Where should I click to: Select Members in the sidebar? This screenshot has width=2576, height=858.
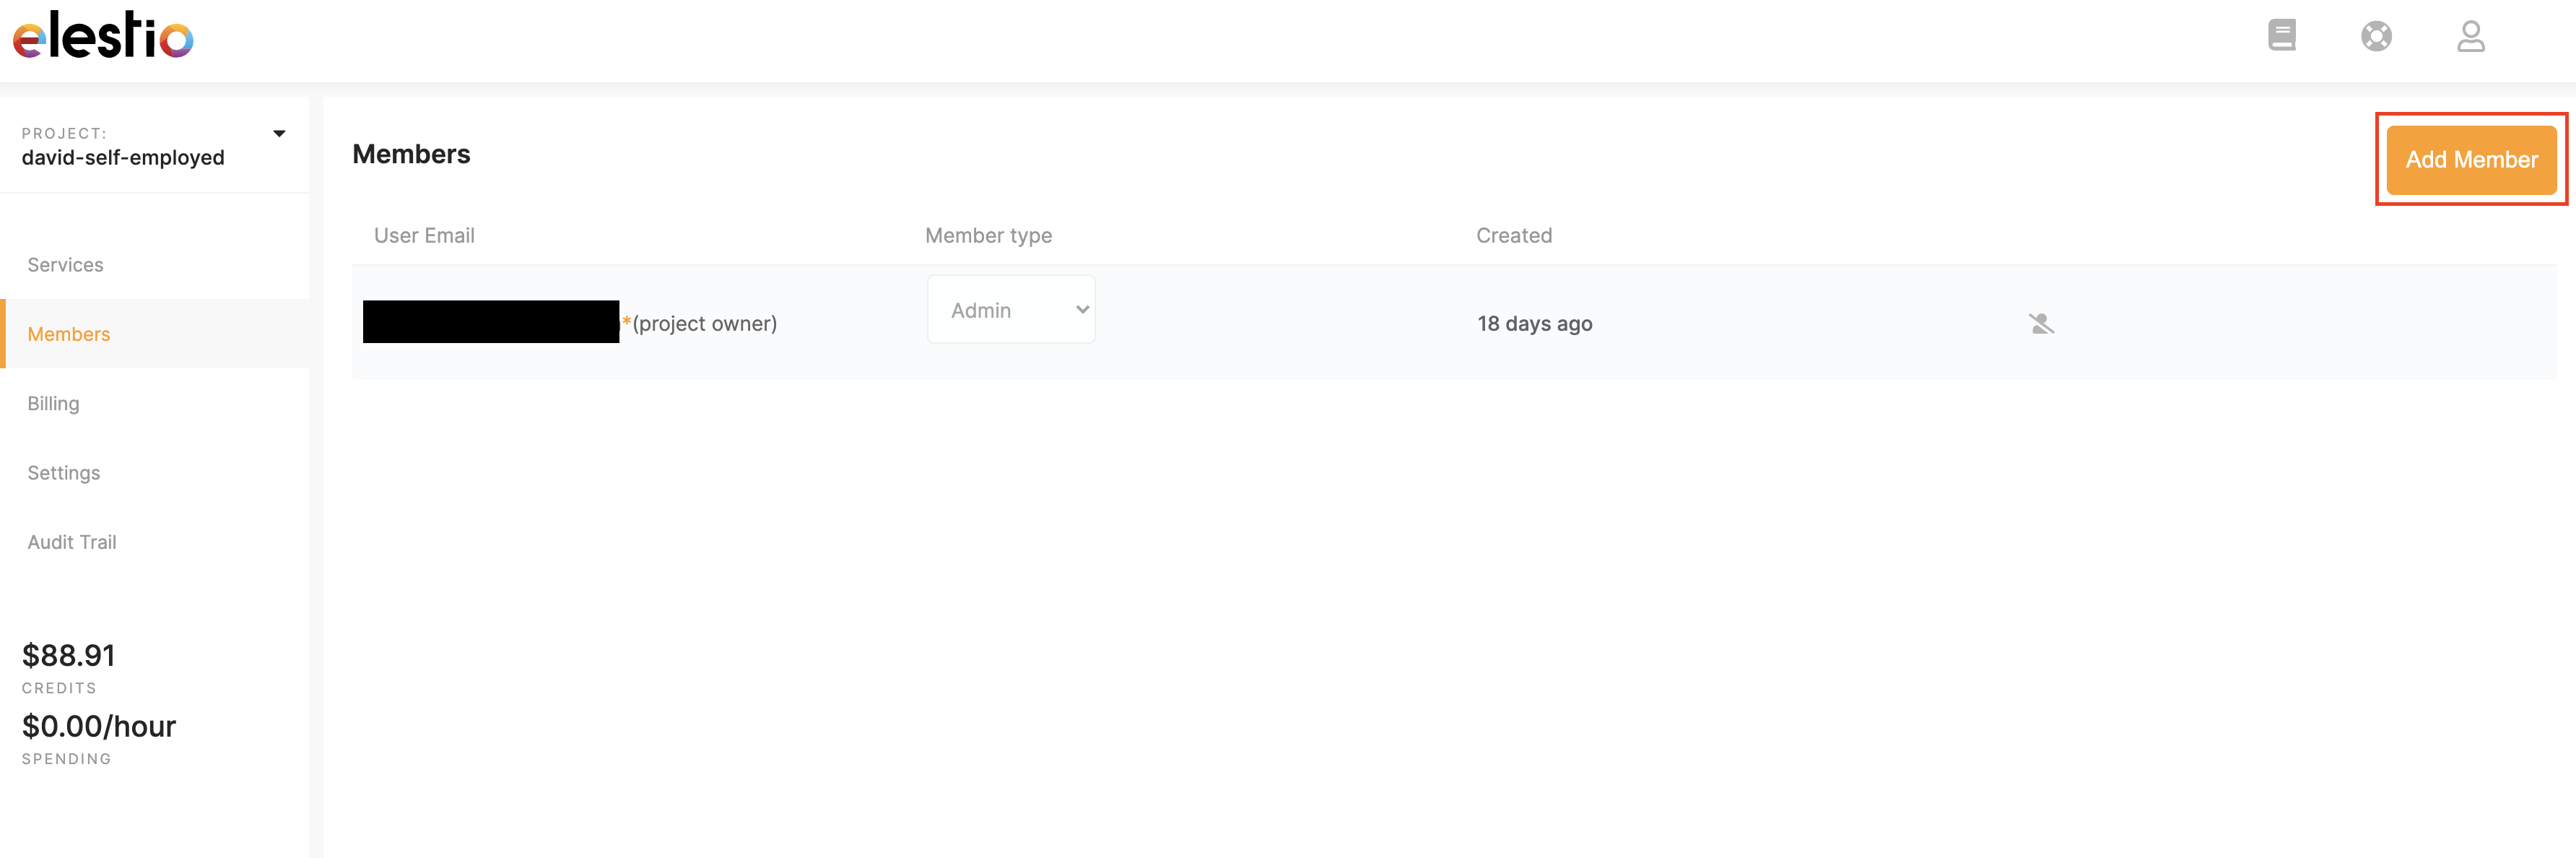click(x=69, y=334)
